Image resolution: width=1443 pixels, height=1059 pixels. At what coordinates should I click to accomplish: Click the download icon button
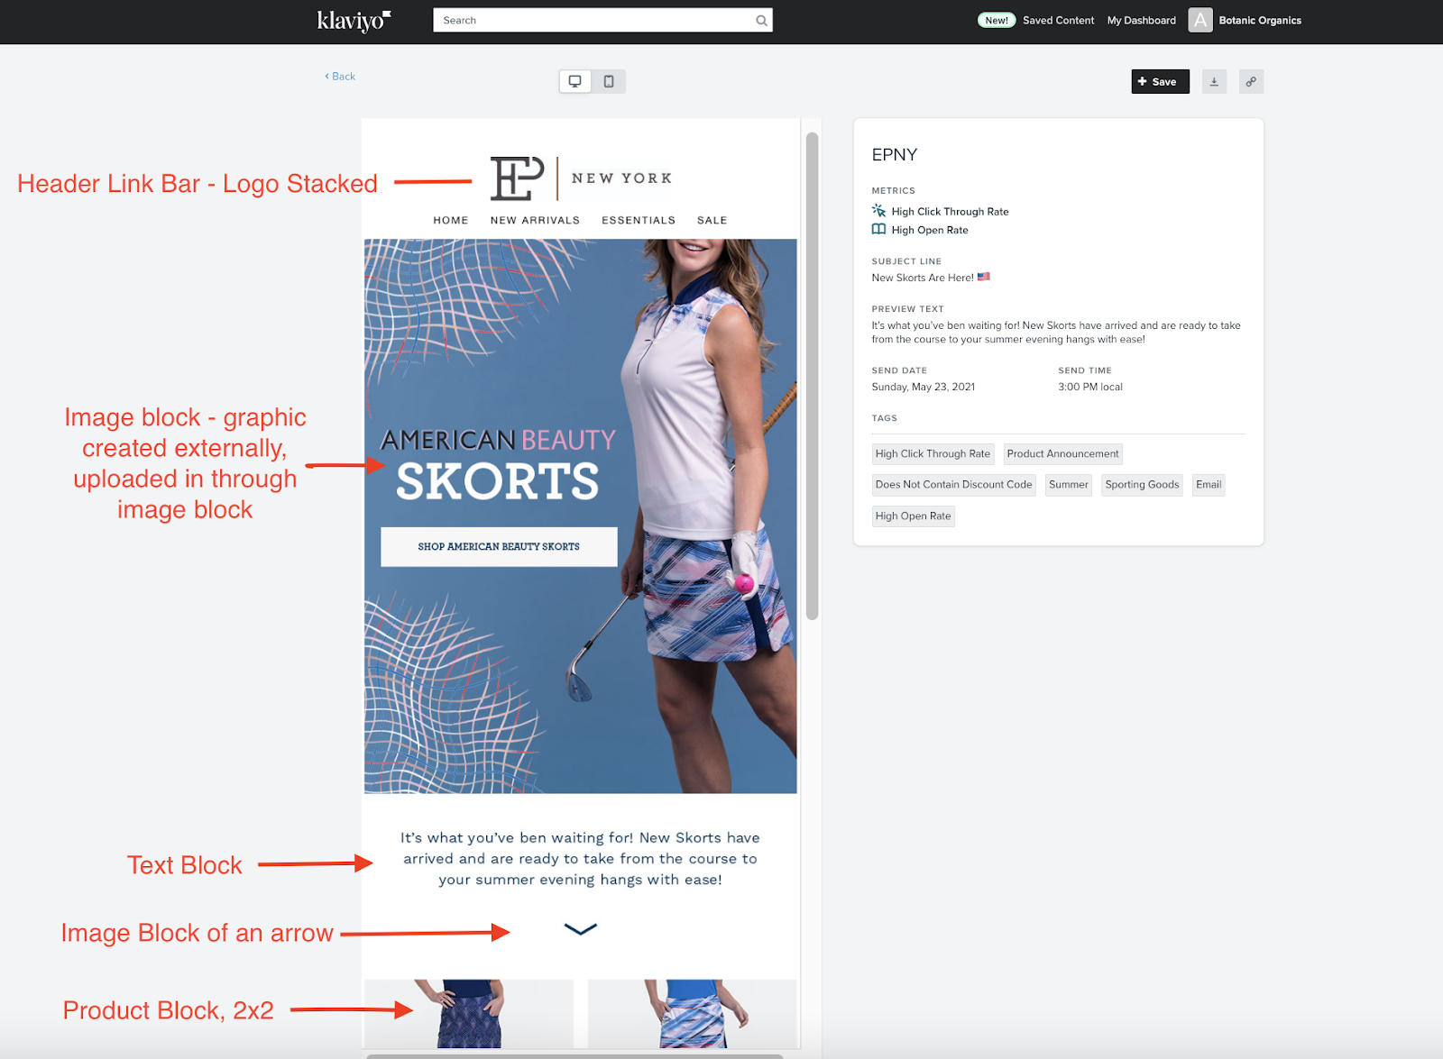tap(1214, 81)
